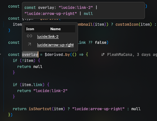This screenshot has width=157, height=121.
Task: Click the "false" literal
Action: tap(101, 43)
